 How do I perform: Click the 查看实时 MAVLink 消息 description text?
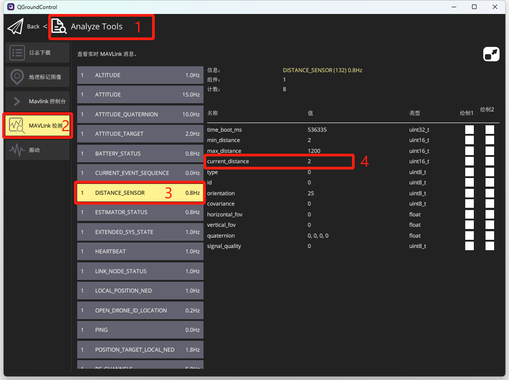click(107, 54)
